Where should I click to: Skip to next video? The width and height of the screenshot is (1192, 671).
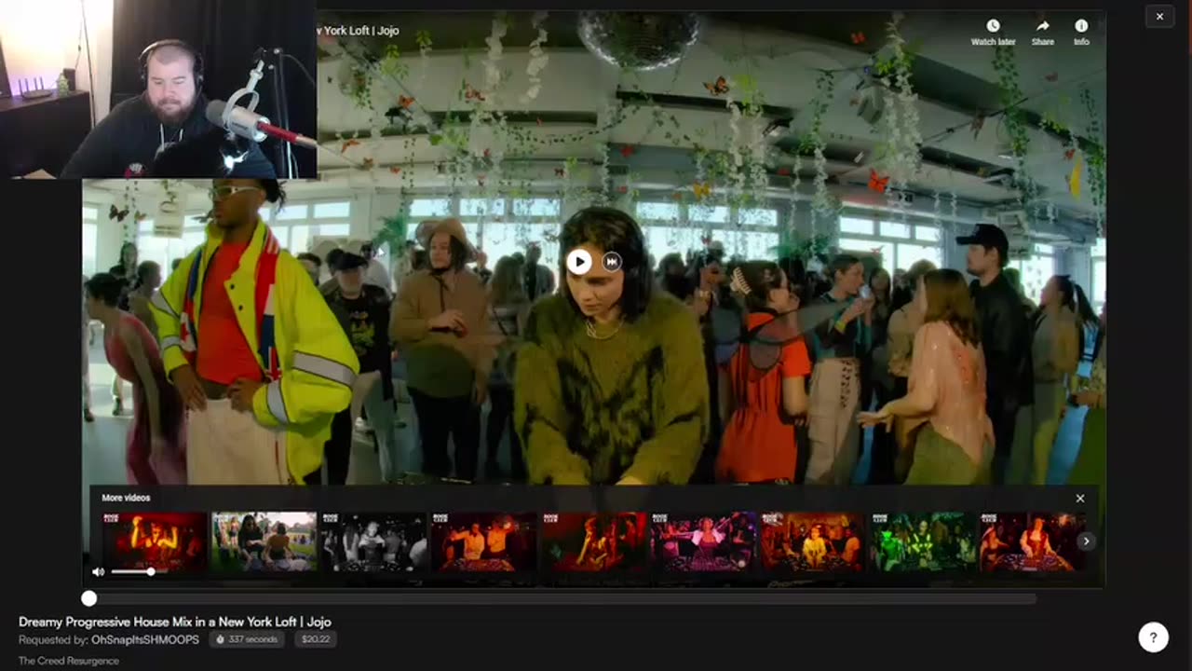pyautogui.click(x=612, y=262)
